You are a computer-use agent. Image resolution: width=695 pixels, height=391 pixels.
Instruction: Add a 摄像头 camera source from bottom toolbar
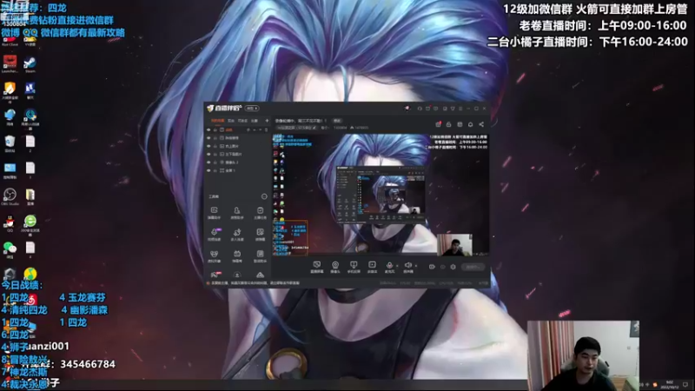(335, 267)
